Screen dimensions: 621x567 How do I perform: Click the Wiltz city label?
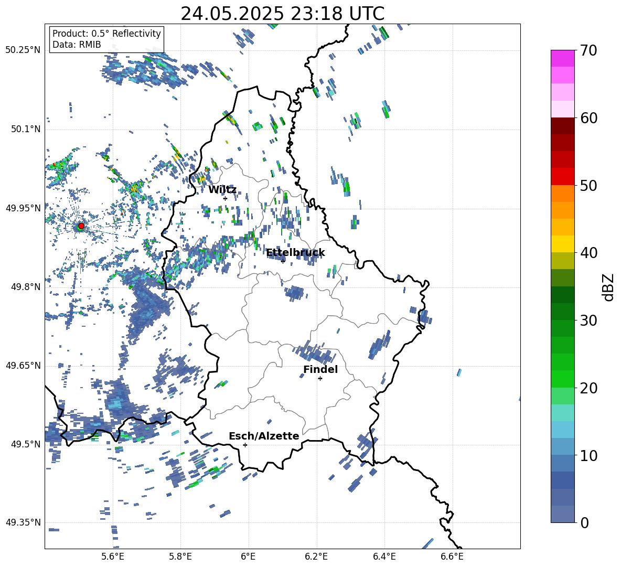coord(222,190)
